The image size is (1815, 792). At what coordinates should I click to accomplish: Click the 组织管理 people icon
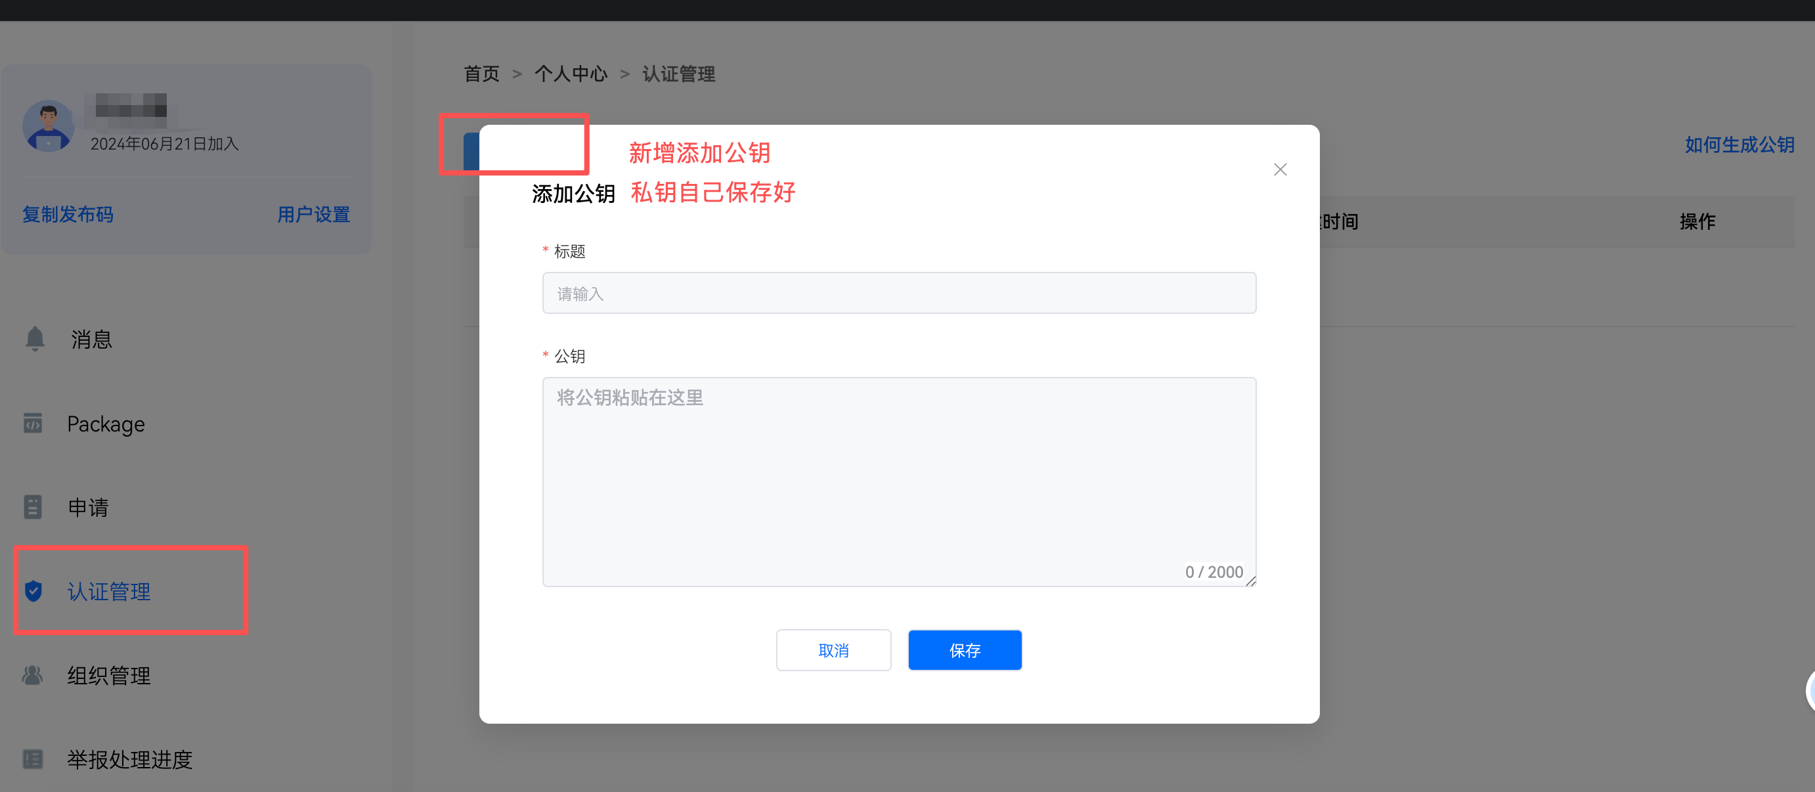[32, 675]
